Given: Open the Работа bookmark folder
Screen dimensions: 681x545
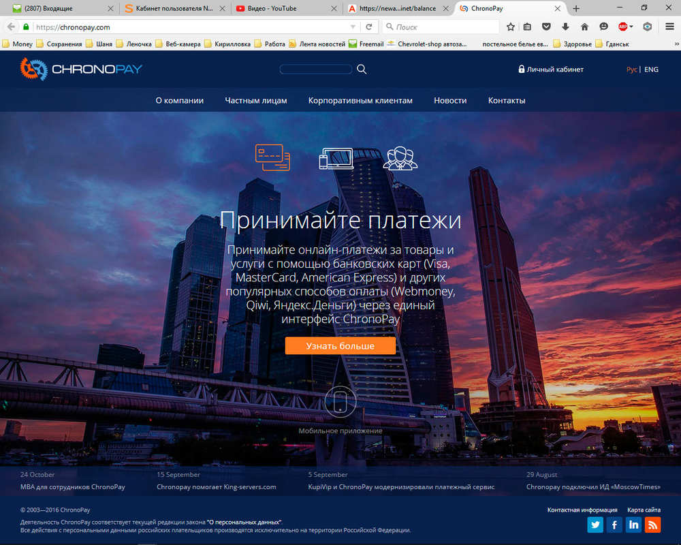Looking at the screenshot, I should point(270,44).
